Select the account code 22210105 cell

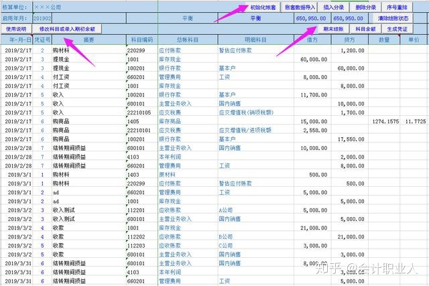tap(141, 113)
